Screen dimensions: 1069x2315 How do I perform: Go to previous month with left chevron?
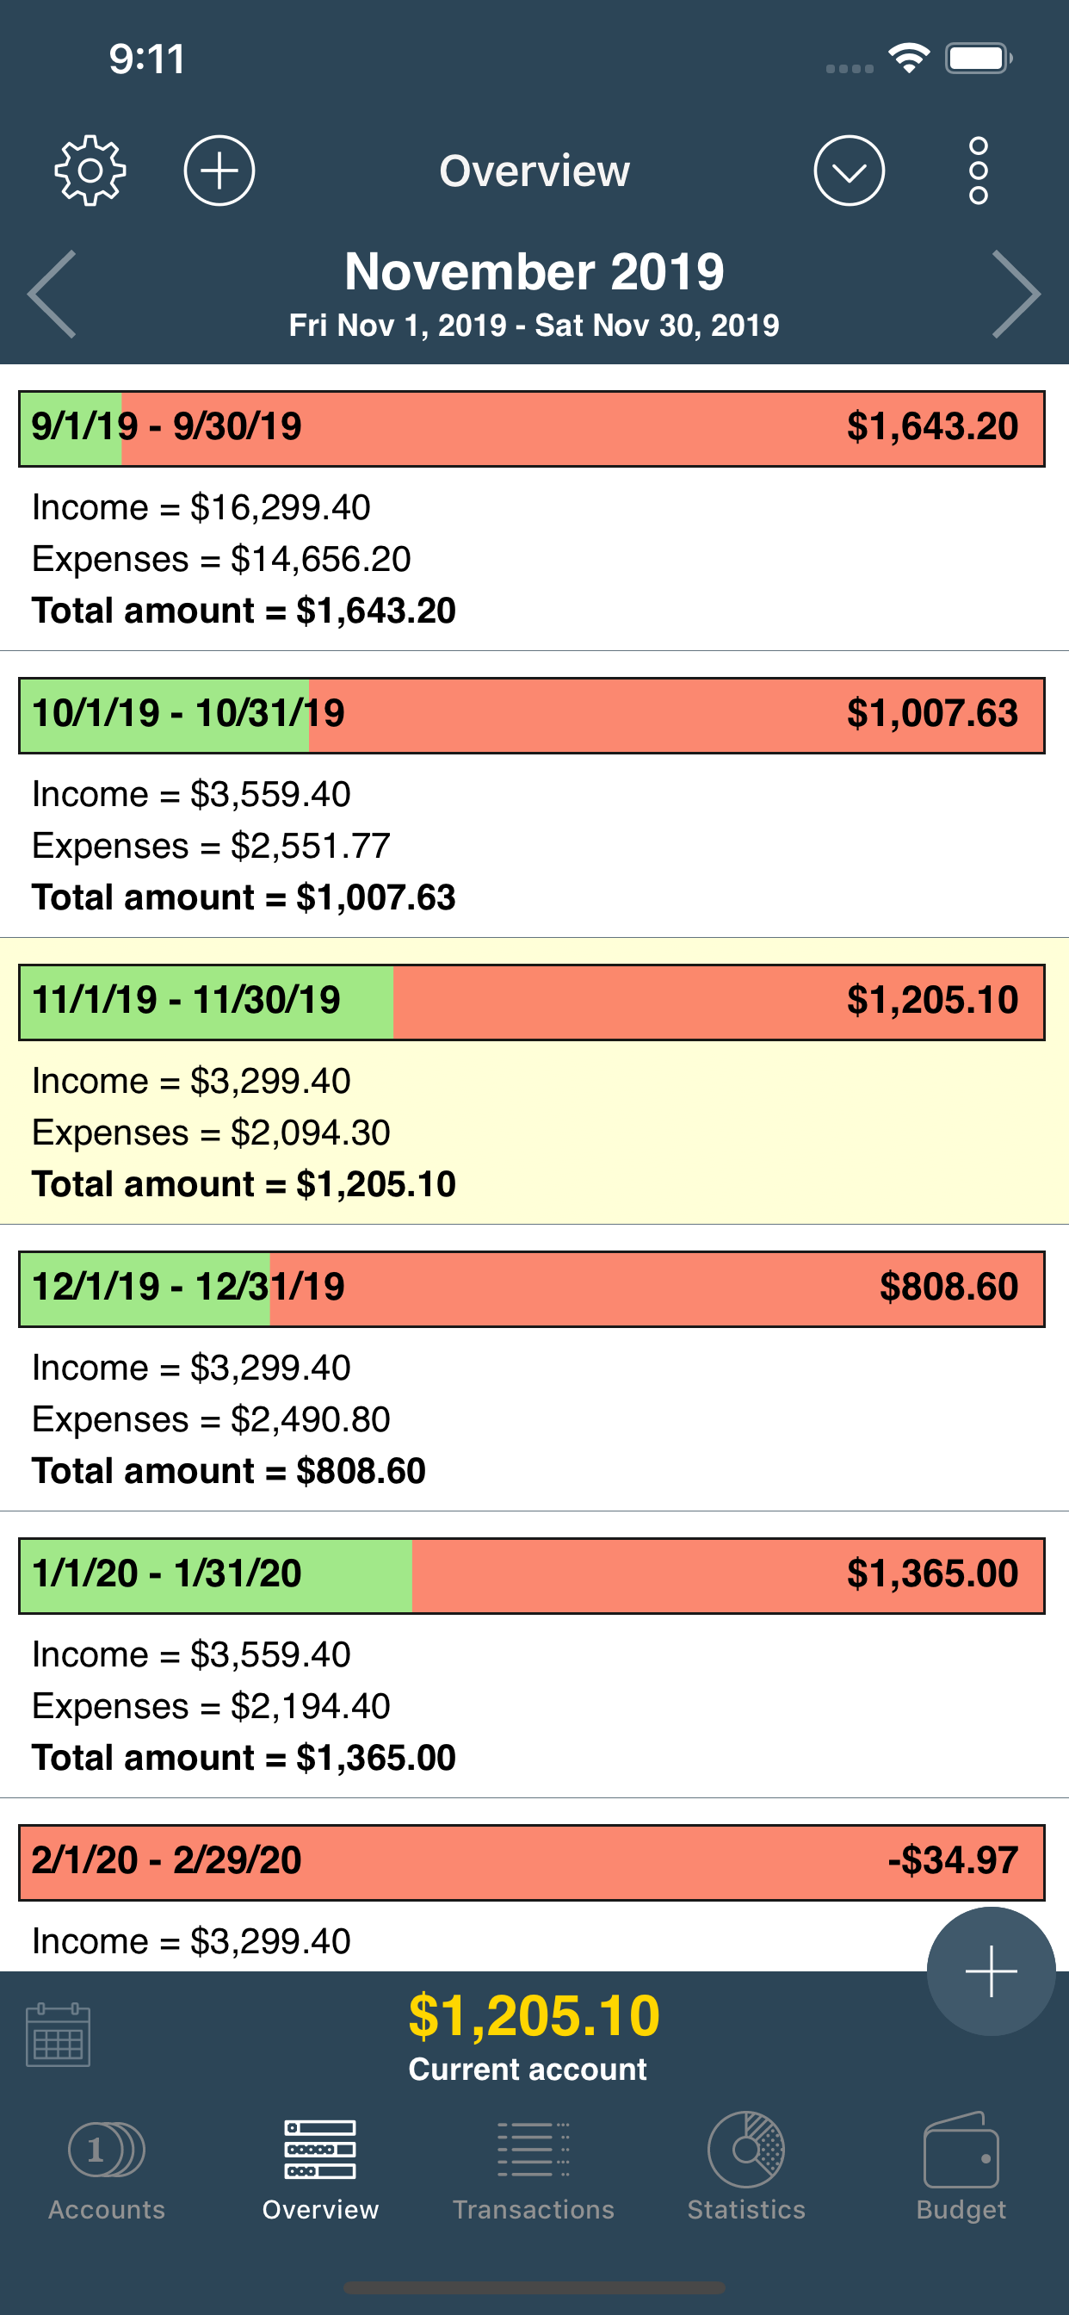pos(53,294)
